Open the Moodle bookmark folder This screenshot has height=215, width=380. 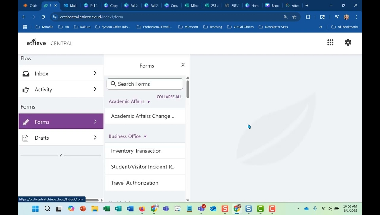(44, 27)
